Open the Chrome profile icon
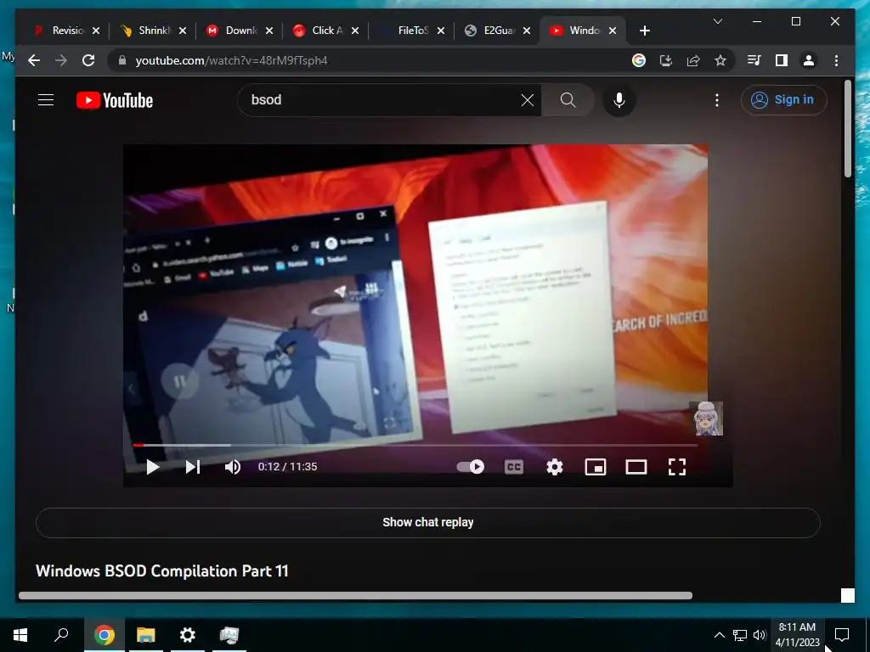The height and width of the screenshot is (652, 870). tap(809, 60)
